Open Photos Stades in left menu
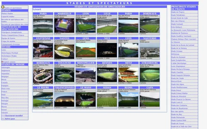 (7, 13)
